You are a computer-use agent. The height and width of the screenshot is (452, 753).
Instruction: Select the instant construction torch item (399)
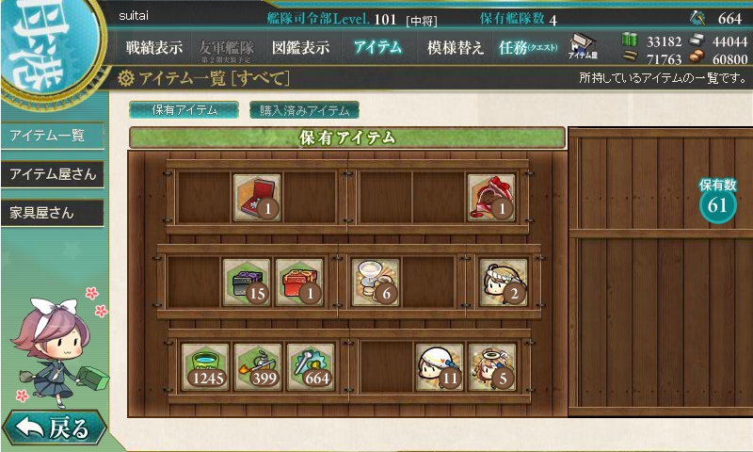pos(258,367)
